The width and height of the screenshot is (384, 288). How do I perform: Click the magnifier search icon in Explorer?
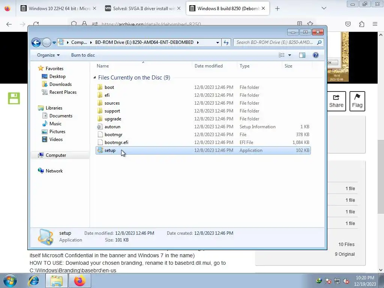[319, 42]
